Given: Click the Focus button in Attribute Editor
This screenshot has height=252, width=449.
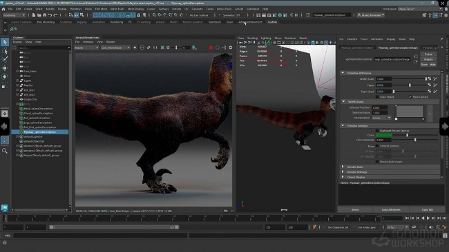Looking at the screenshot, I should pyautogui.click(x=428, y=54).
